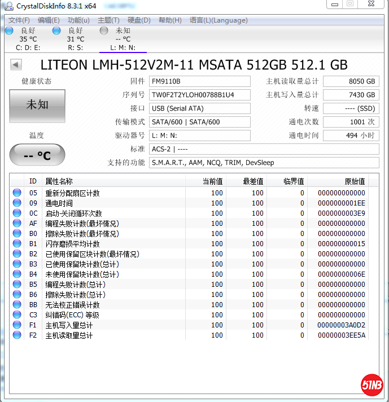Open the 主题(T) menu
This screenshot has width=389, height=402.
108,20
